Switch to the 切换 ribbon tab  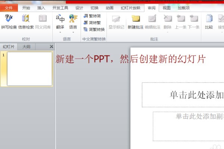click(x=94, y=8)
